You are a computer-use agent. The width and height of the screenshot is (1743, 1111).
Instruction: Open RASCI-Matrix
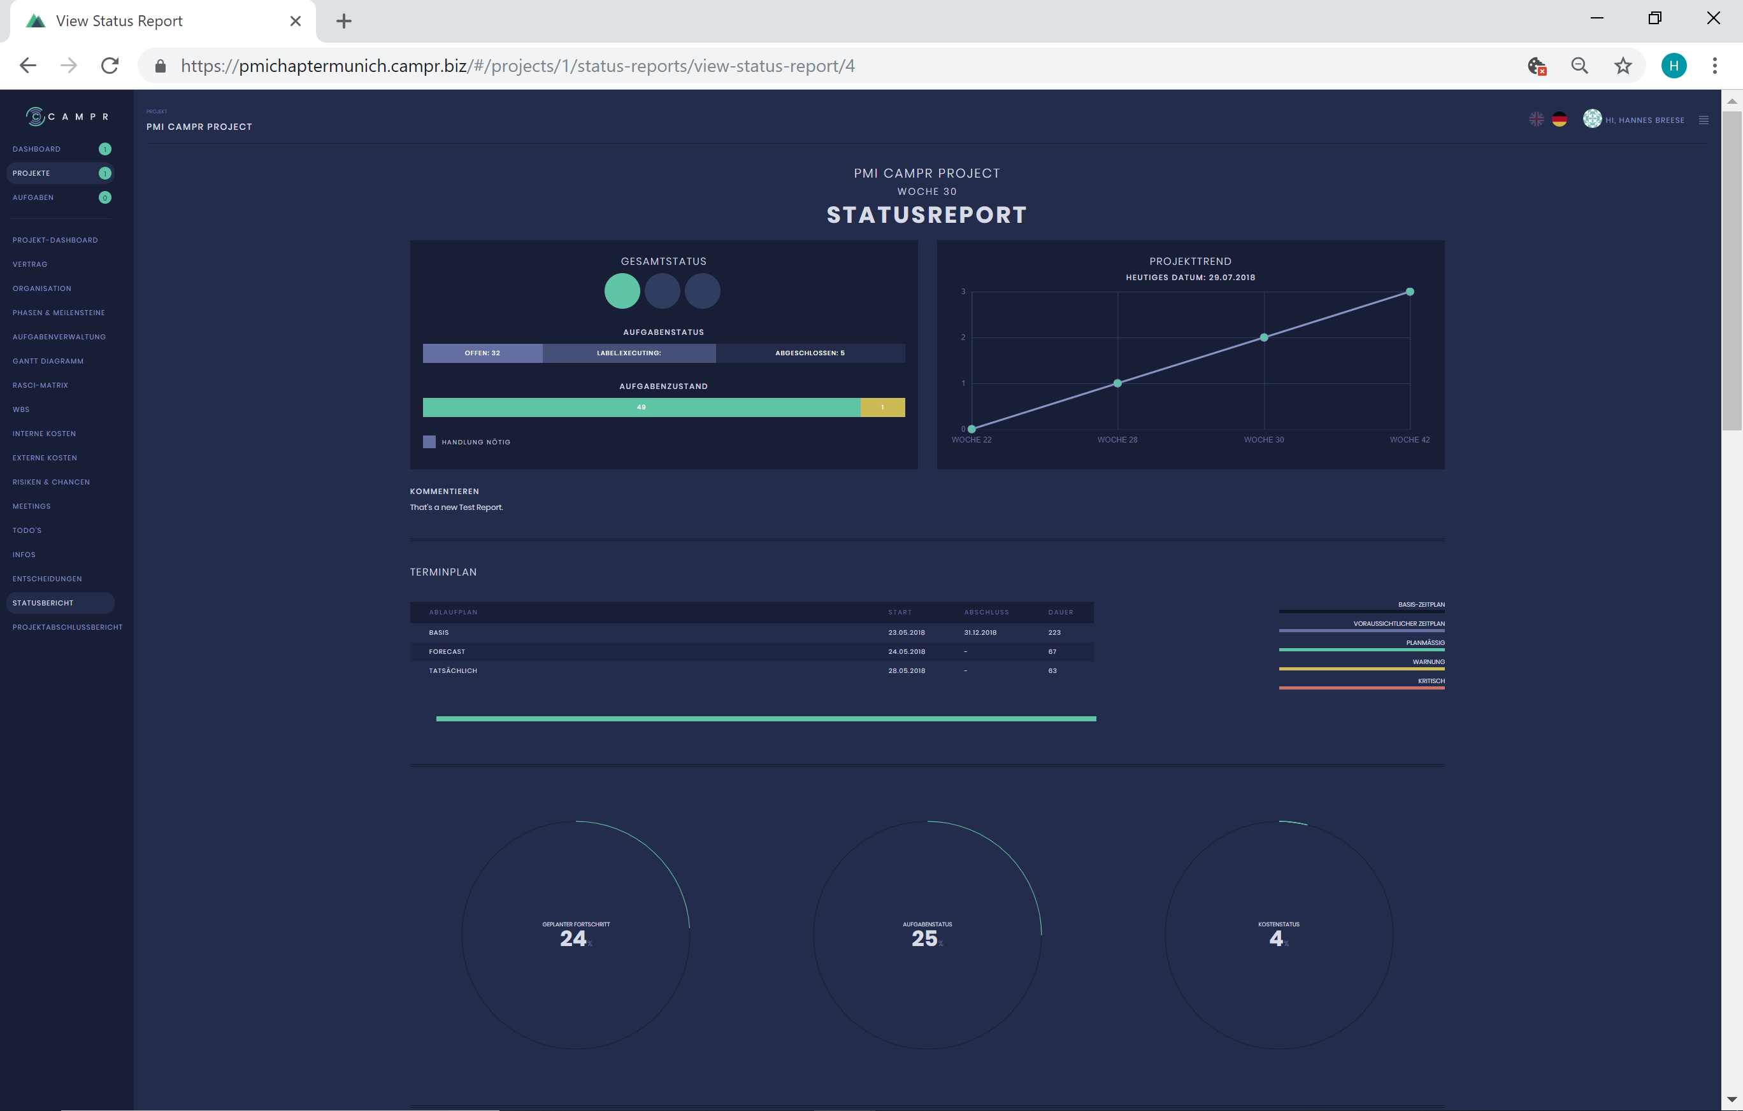39,386
